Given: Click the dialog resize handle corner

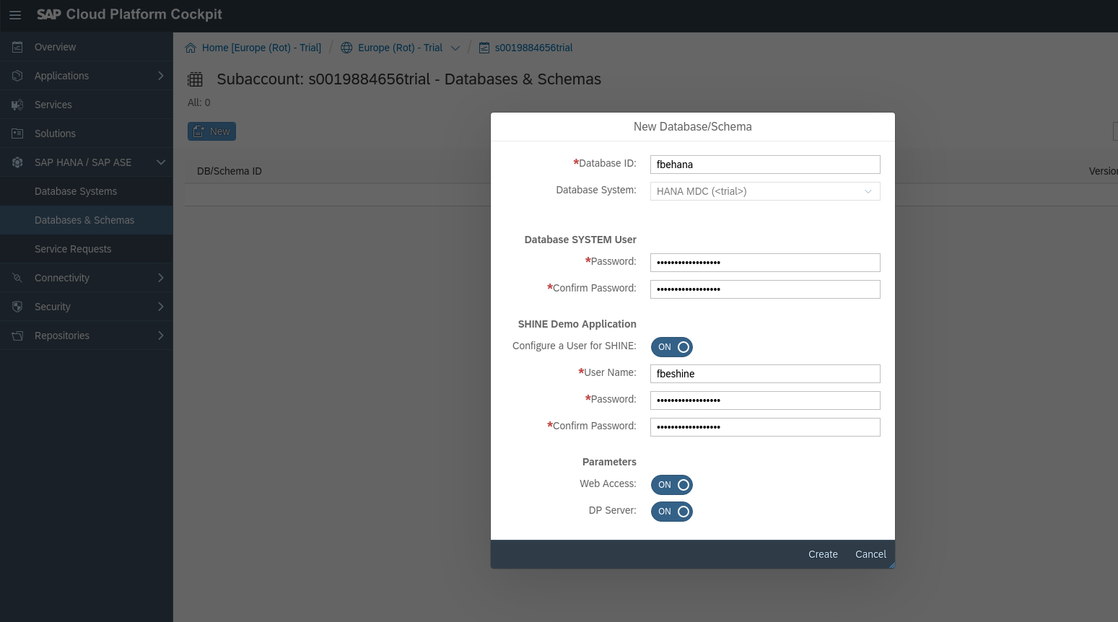Looking at the screenshot, I should (x=891, y=565).
